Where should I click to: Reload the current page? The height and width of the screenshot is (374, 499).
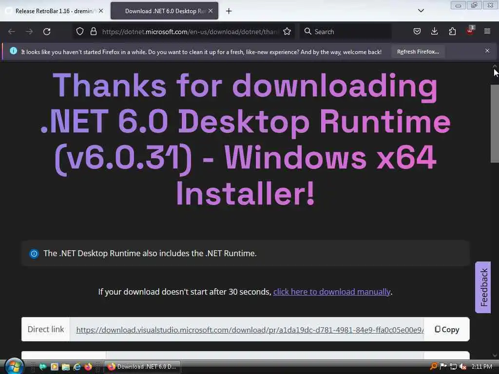click(47, 32)
